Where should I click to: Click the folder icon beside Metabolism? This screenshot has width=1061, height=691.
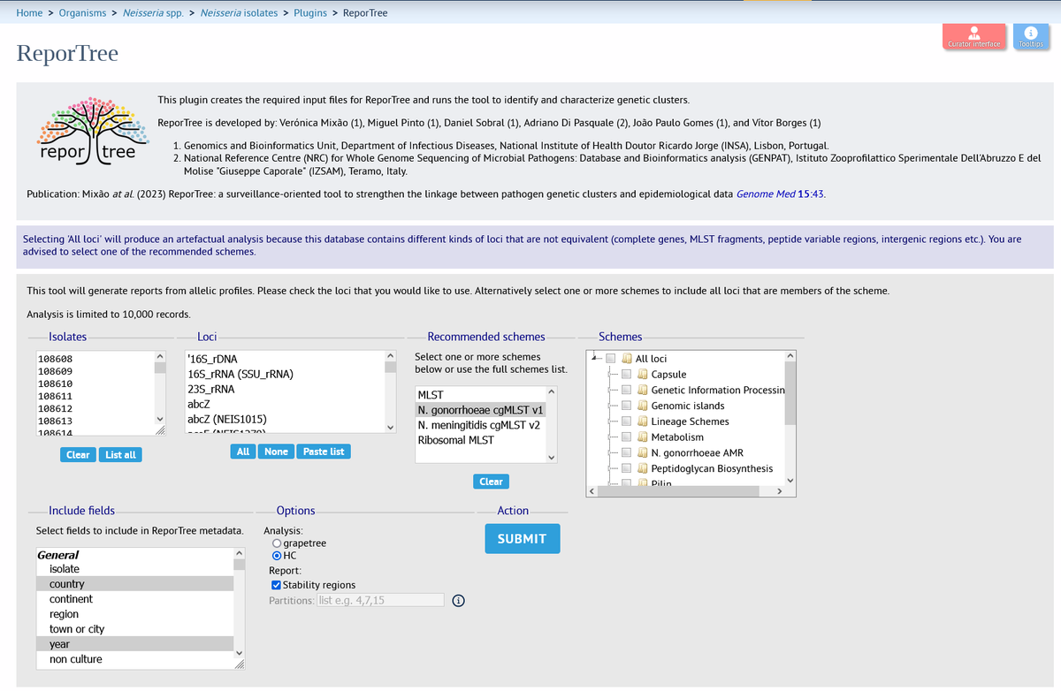tap(643, 437)
